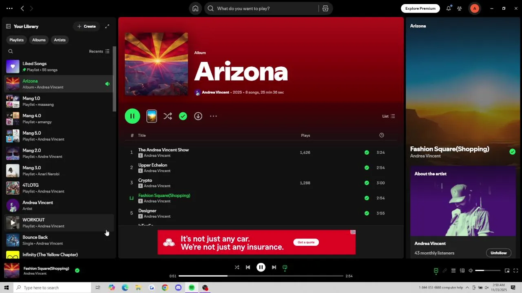This screenshot has width=522, height=293.
Task: Click the album preview thumbnail beside pause button
Action: coord(152,116)
